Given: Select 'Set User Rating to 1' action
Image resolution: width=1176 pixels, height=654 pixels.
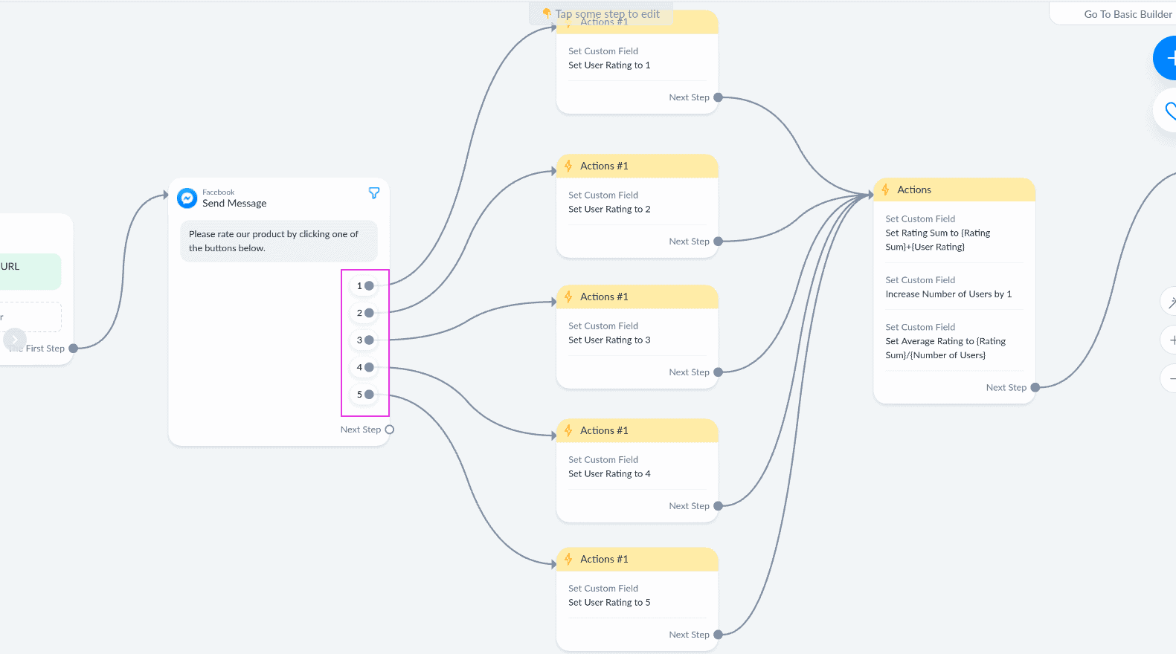Looking at the screenshot, I should pyautogui.click(x=609, y=65).
